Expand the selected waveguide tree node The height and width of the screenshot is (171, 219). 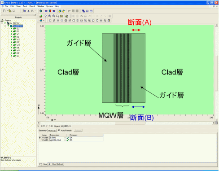click(x=5, y=26)
